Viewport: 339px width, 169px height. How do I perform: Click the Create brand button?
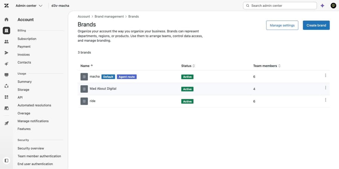tap(316, 25)
